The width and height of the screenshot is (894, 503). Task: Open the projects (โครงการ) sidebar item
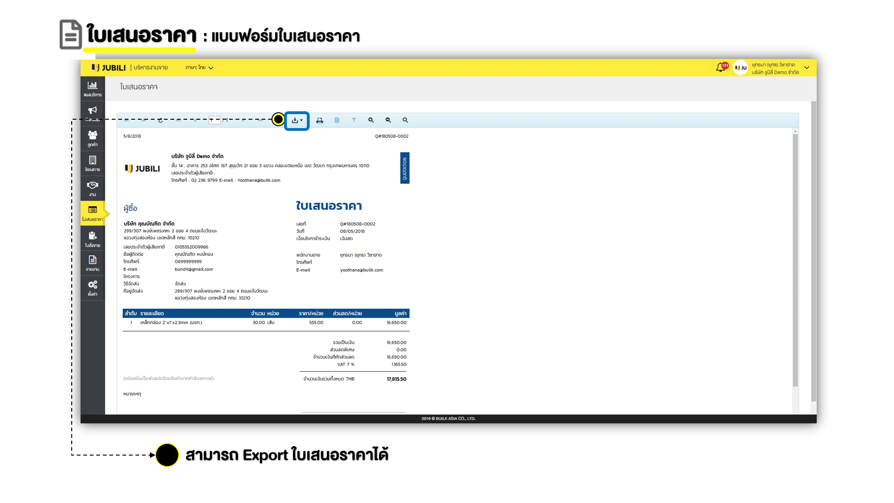[93, 163]
